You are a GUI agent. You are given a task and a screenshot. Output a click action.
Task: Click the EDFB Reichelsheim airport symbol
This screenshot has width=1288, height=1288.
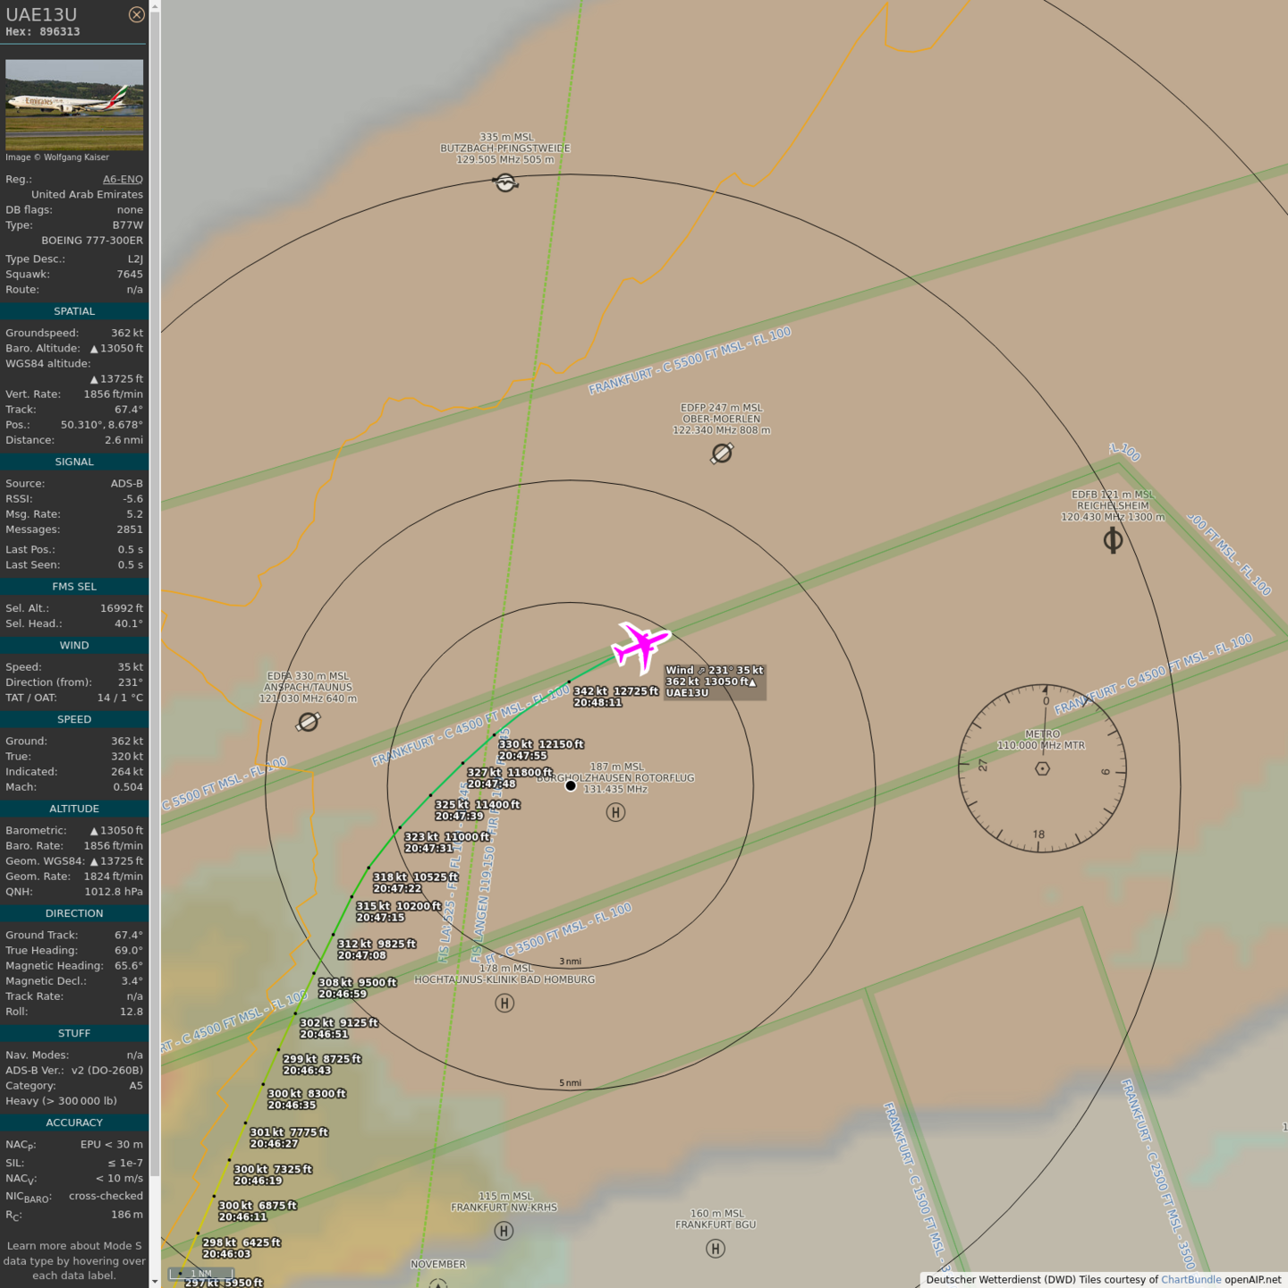[x=1113, y=540]
